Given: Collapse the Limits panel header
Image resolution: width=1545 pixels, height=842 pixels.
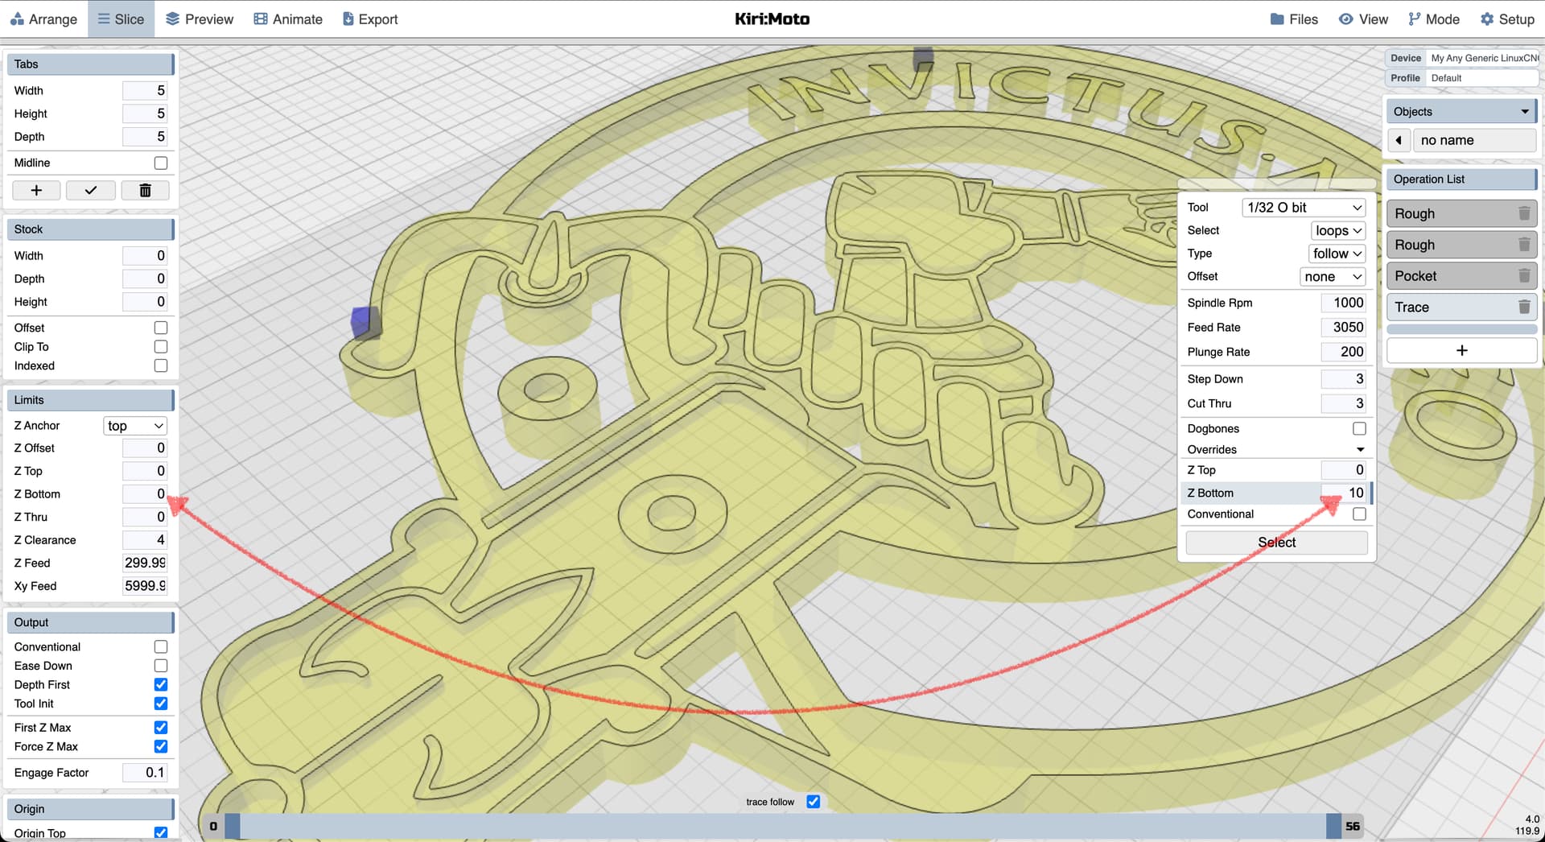Looking at the screenshot, I should click(90, 400).
